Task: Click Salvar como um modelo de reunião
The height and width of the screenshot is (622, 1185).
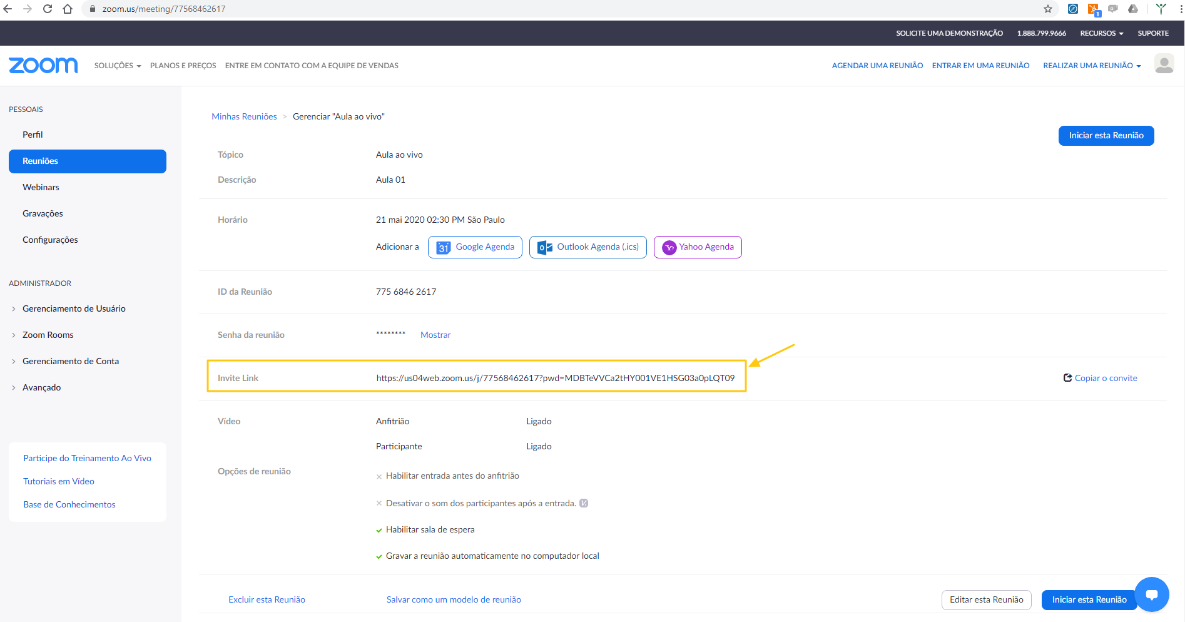Action: click(454, 599)
